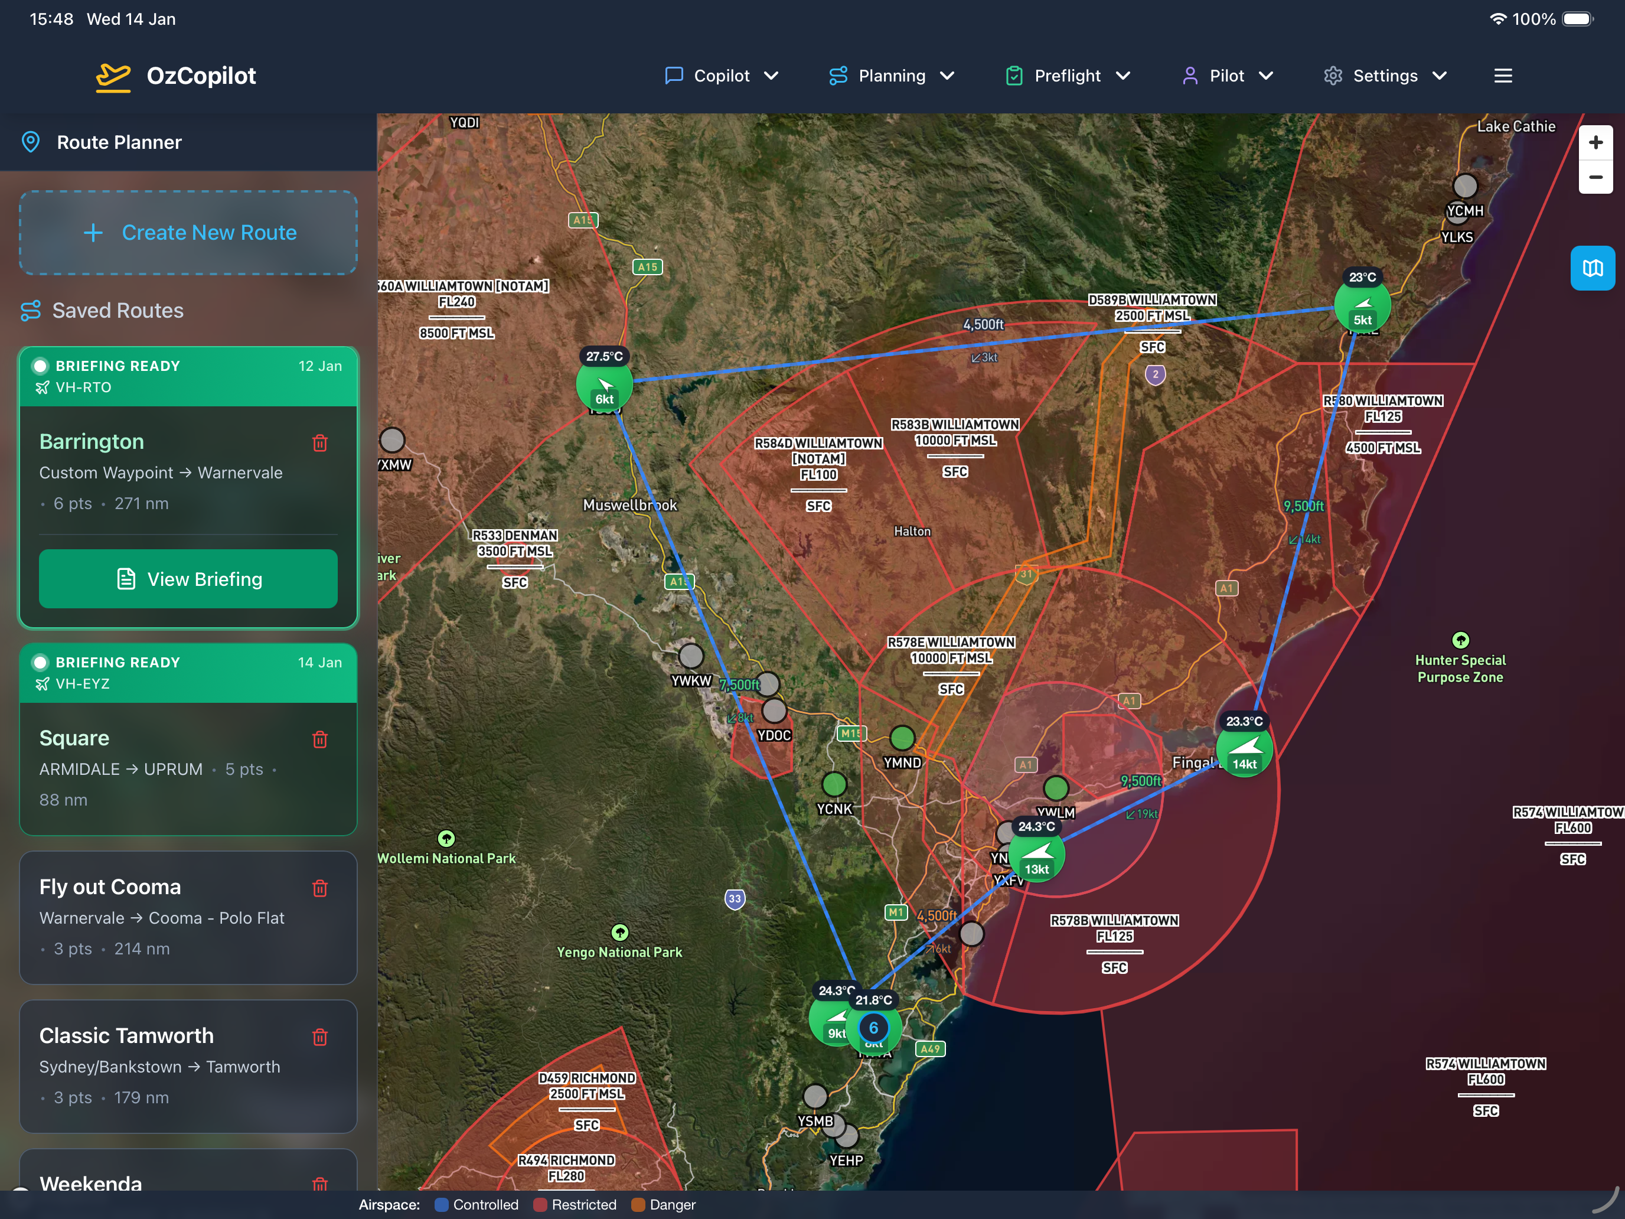Expand the Copilot dropdown menu

click(722, 76)
